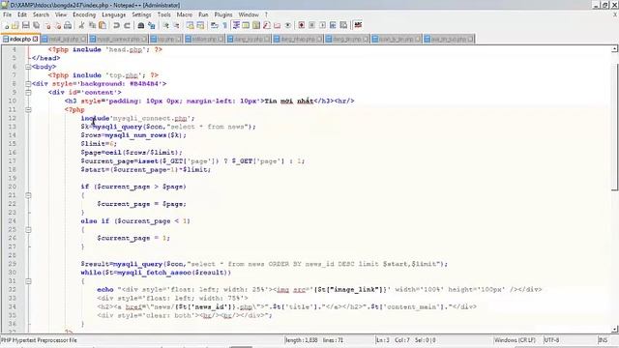Click the Windows (CR LF) status bar field

coord(515,340)
